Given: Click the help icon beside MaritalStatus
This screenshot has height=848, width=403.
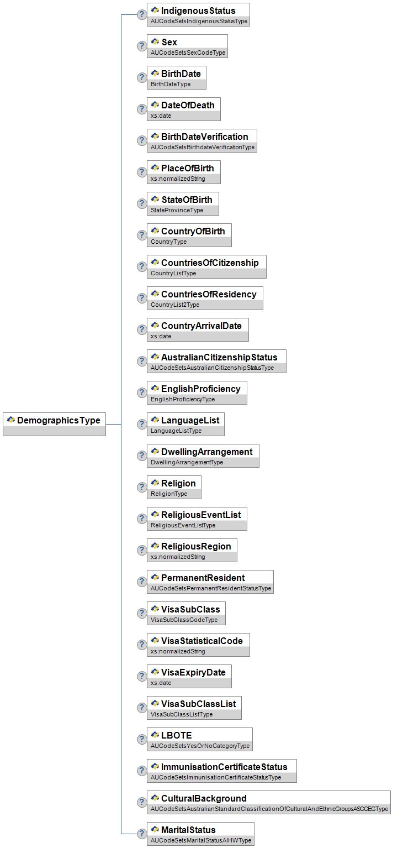Looking at the screenshot, I should pyautogui.click(x=141, y=834).
